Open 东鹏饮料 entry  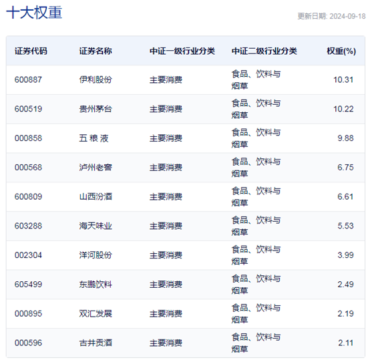click(96, 285)
